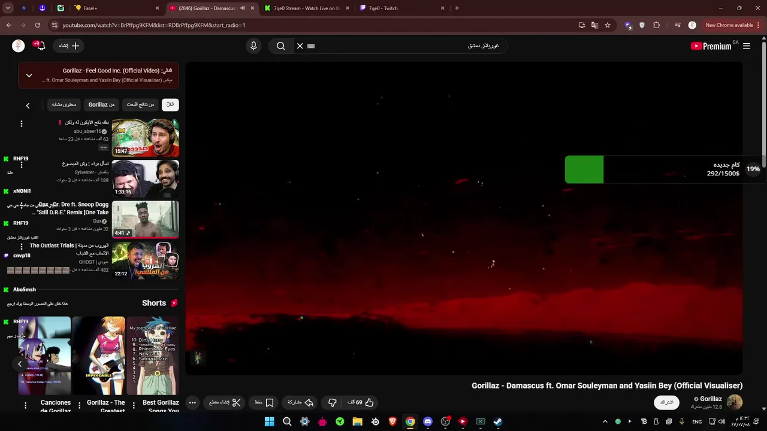Dislike the video with thumbs down
This screenshot has height=431, width=767.
pos(333,403)
